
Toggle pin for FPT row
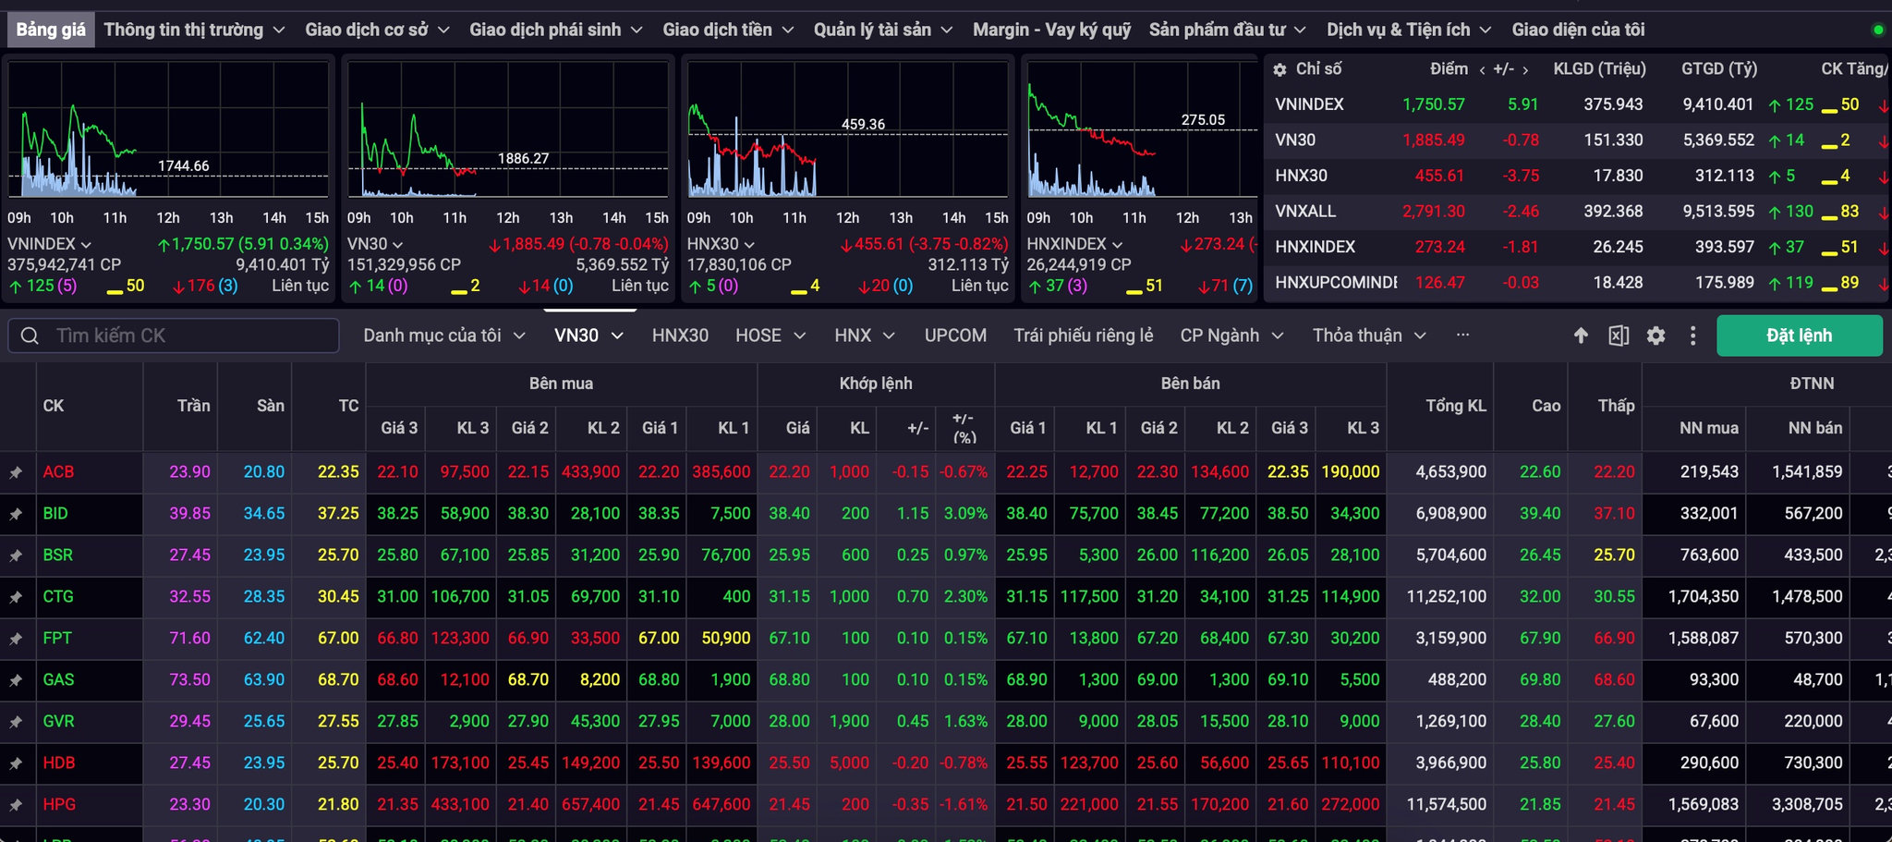[x=16, y=639]
